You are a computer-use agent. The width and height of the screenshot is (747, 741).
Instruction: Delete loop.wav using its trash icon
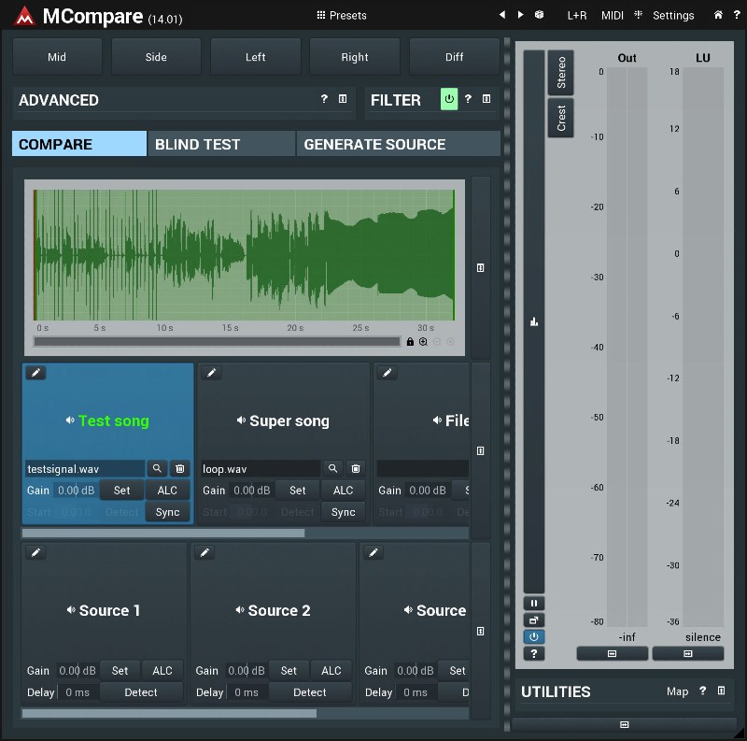pyautogui.click(x=356, y=468)
